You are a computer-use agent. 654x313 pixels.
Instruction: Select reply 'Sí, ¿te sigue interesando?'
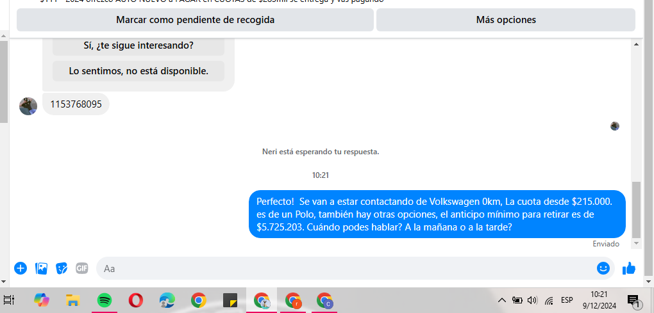138,45
